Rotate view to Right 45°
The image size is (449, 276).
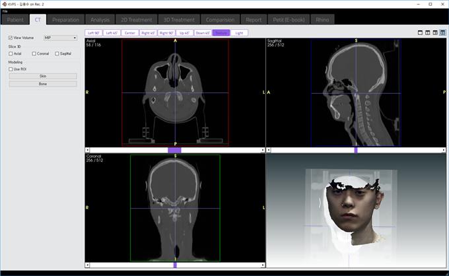point(148,33)
